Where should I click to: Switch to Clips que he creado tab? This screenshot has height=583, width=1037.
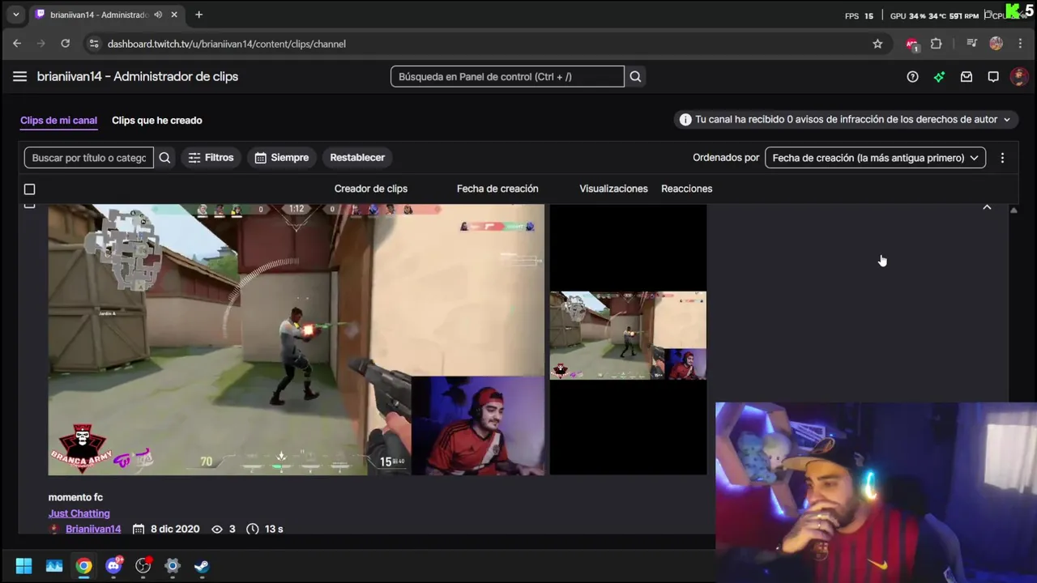(157, 120)
